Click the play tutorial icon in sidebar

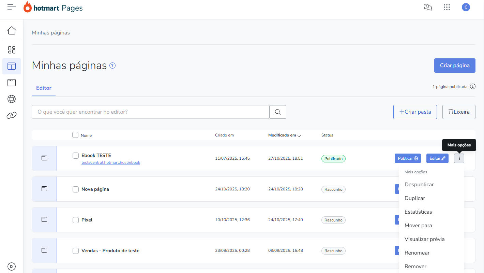pos(12,266)
